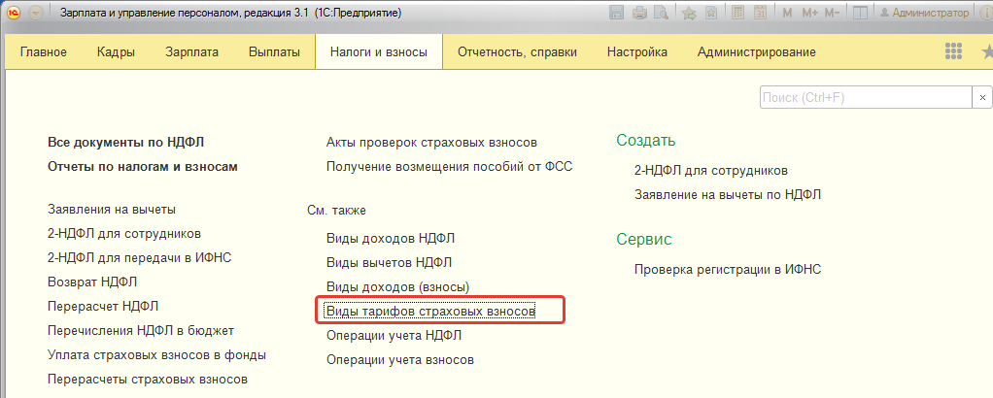Click the См. также heading
Image resolution: width=993 pixels, height=398 pixels.
(x=336, y=210)
